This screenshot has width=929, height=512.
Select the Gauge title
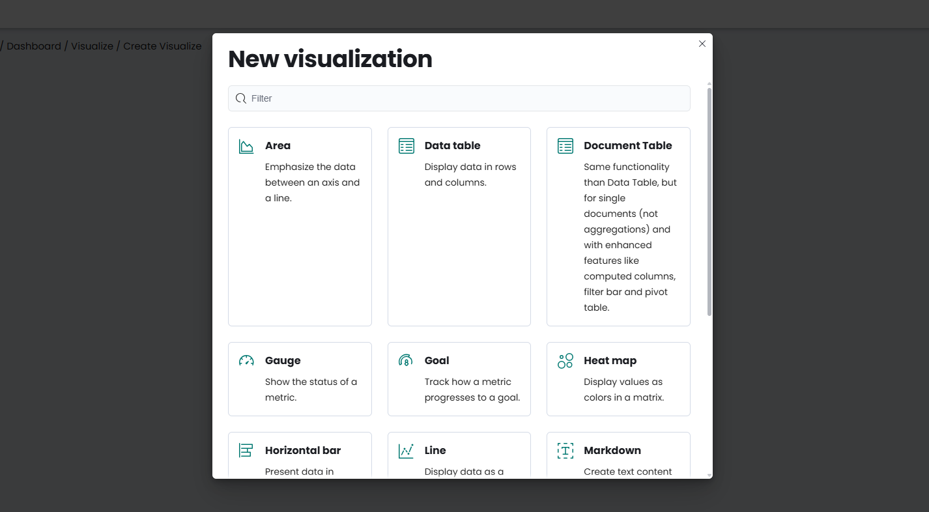point(283,361)
